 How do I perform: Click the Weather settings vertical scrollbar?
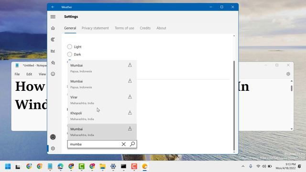point(234,105)
